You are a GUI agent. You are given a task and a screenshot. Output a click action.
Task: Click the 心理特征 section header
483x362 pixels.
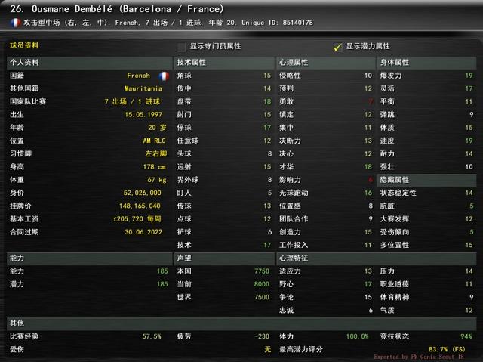377,258
